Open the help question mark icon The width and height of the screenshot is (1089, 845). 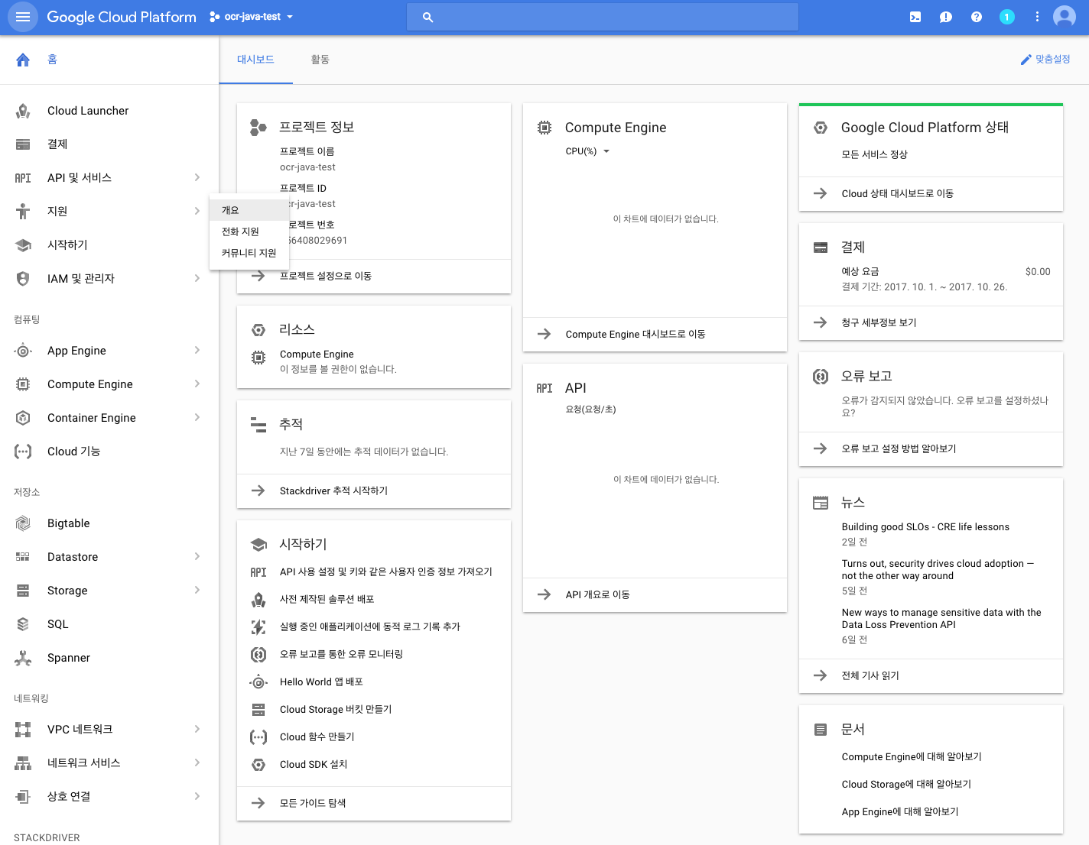point(977,17)
